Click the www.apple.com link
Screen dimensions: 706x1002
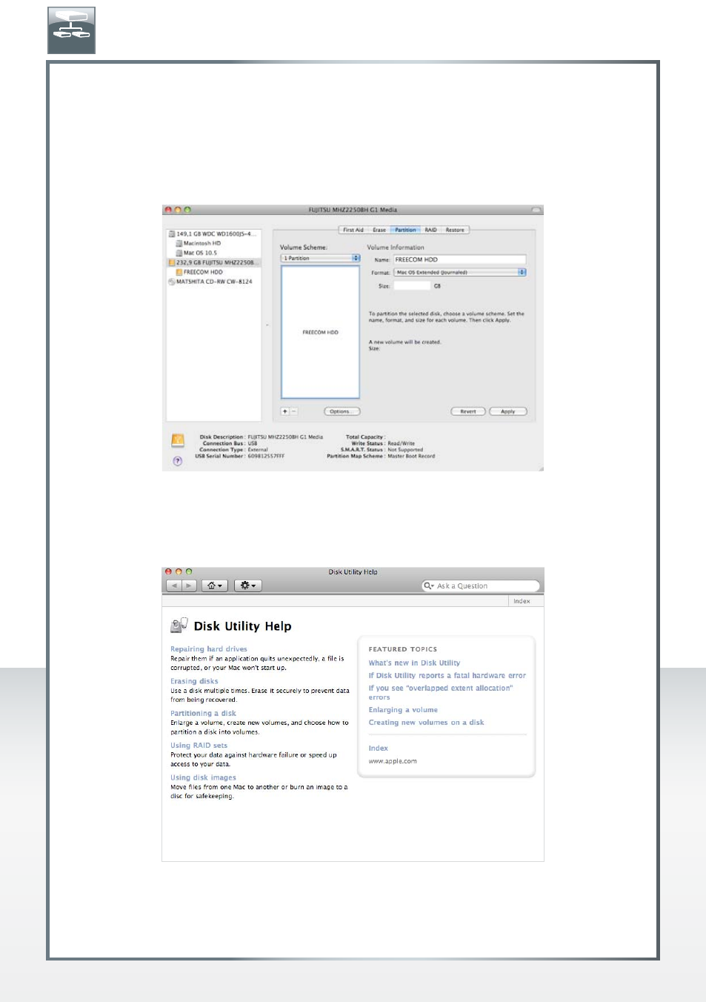393,761
